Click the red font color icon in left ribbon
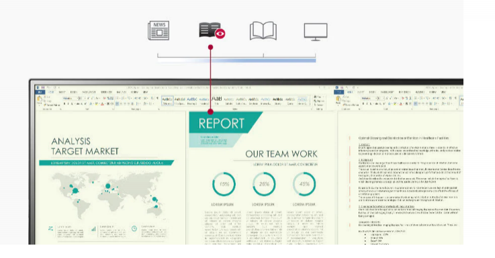Viewport: 495px width, 258px height. 102,104
